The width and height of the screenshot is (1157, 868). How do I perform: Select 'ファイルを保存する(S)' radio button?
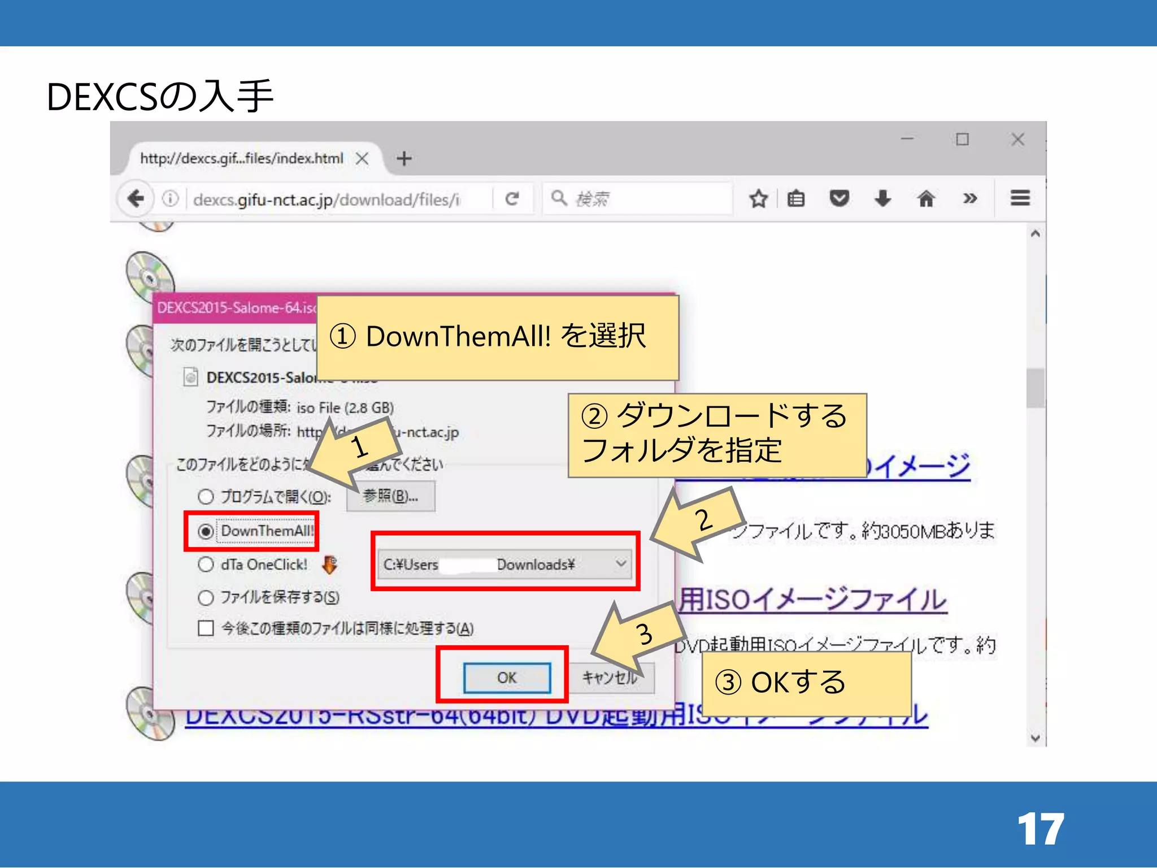pos(206,597)
